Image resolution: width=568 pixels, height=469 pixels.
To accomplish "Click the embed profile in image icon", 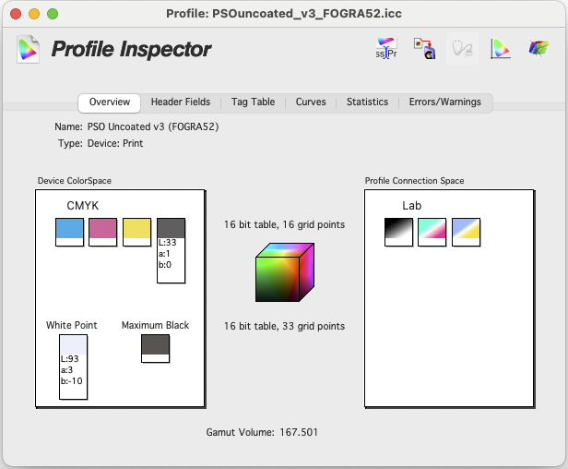I will point(424,48).
